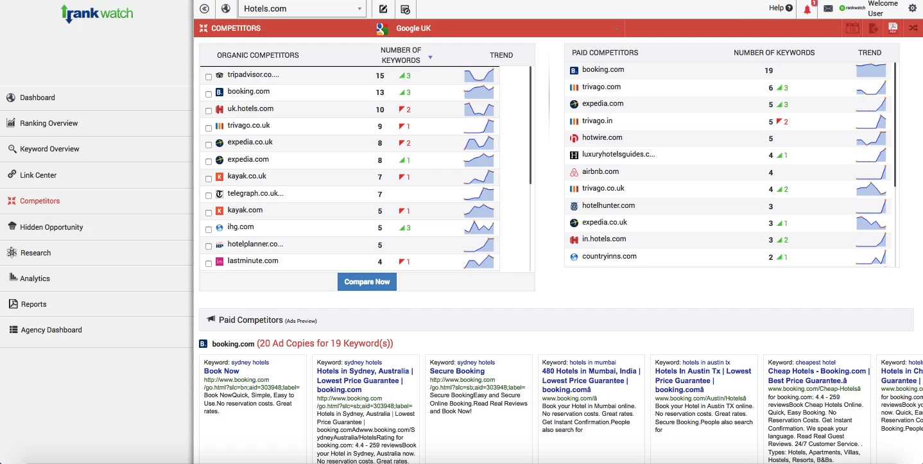Screen dimensions: 923x464
Task: Click the calendar date icon in red bar
Action: coord(852,28)
